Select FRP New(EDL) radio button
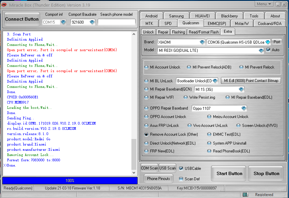The height and width of the screenshot is (198, 289). (x=146, y=151)
